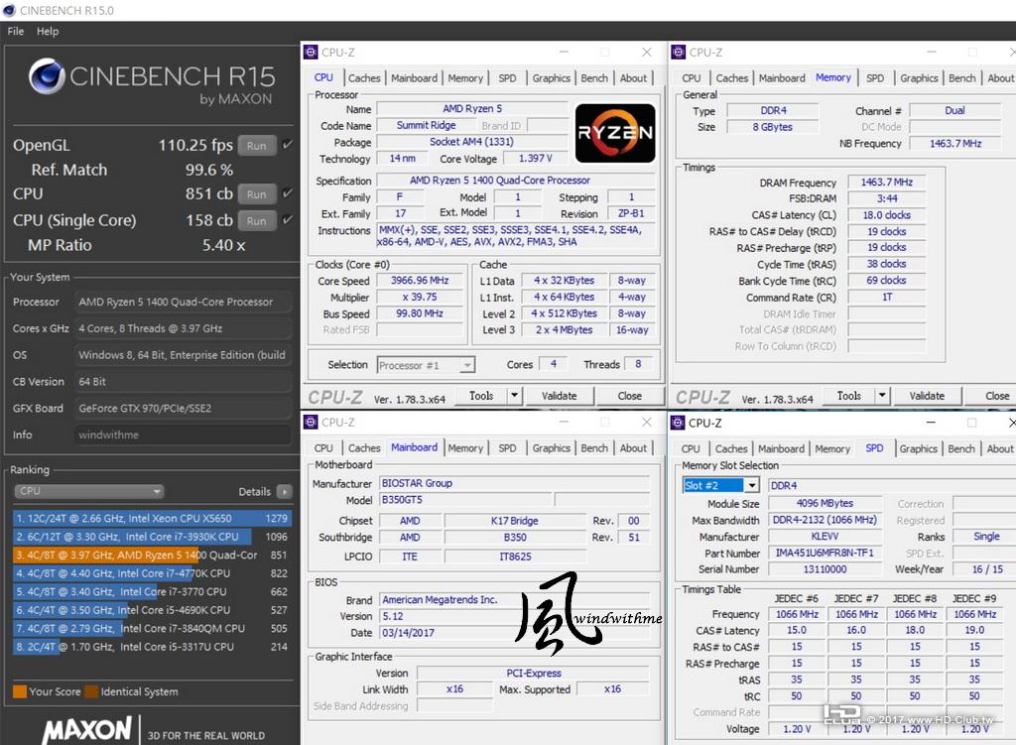The width and height of the screenshot is (1016, 745).
Task: Click the orange Your Score color swatch
Action: pyautogui.click(x=20, y=691)
